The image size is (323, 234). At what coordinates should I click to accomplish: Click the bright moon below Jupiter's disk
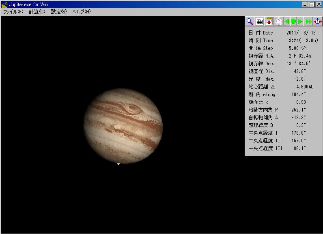[118, 164]
